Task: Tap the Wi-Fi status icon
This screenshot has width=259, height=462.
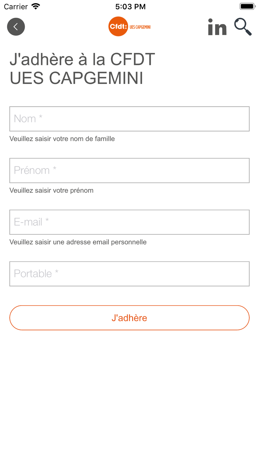Action: coord(36,6)
